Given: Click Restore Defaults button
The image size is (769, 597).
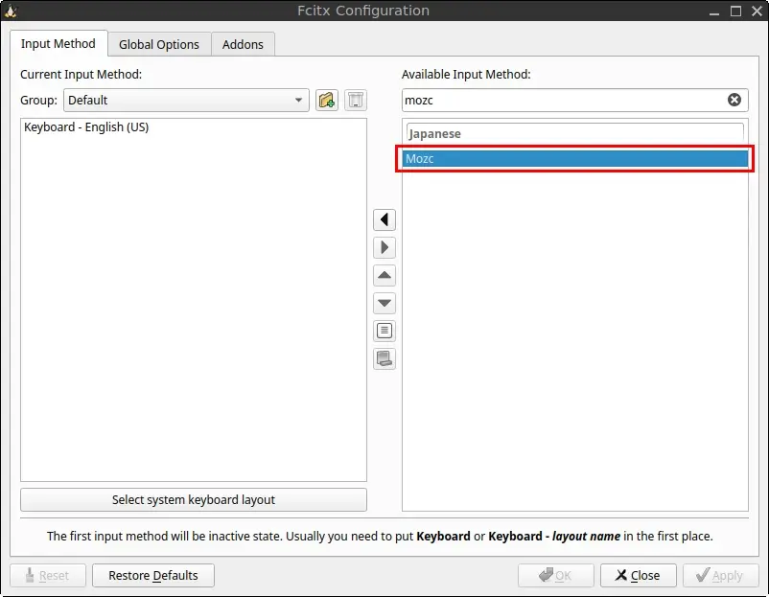Looking at the screenshot, I should click(153, 575).
